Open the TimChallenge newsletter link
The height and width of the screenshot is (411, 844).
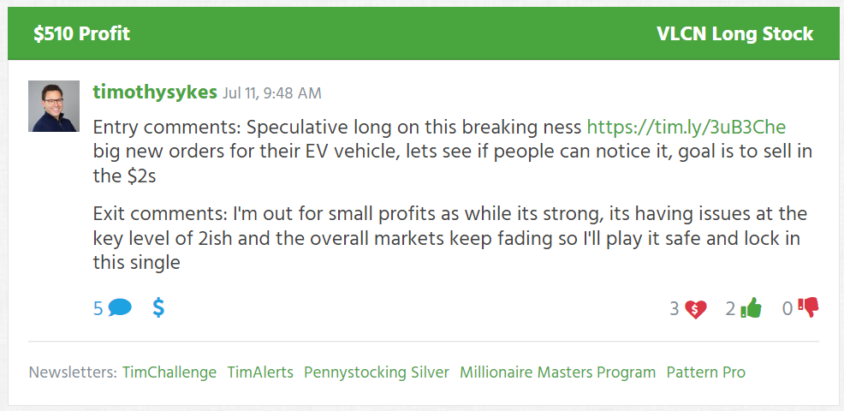point(169,372)
